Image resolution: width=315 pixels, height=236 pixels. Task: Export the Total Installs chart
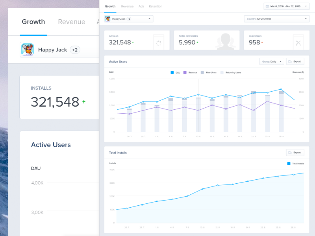click(x=295, y=152)
